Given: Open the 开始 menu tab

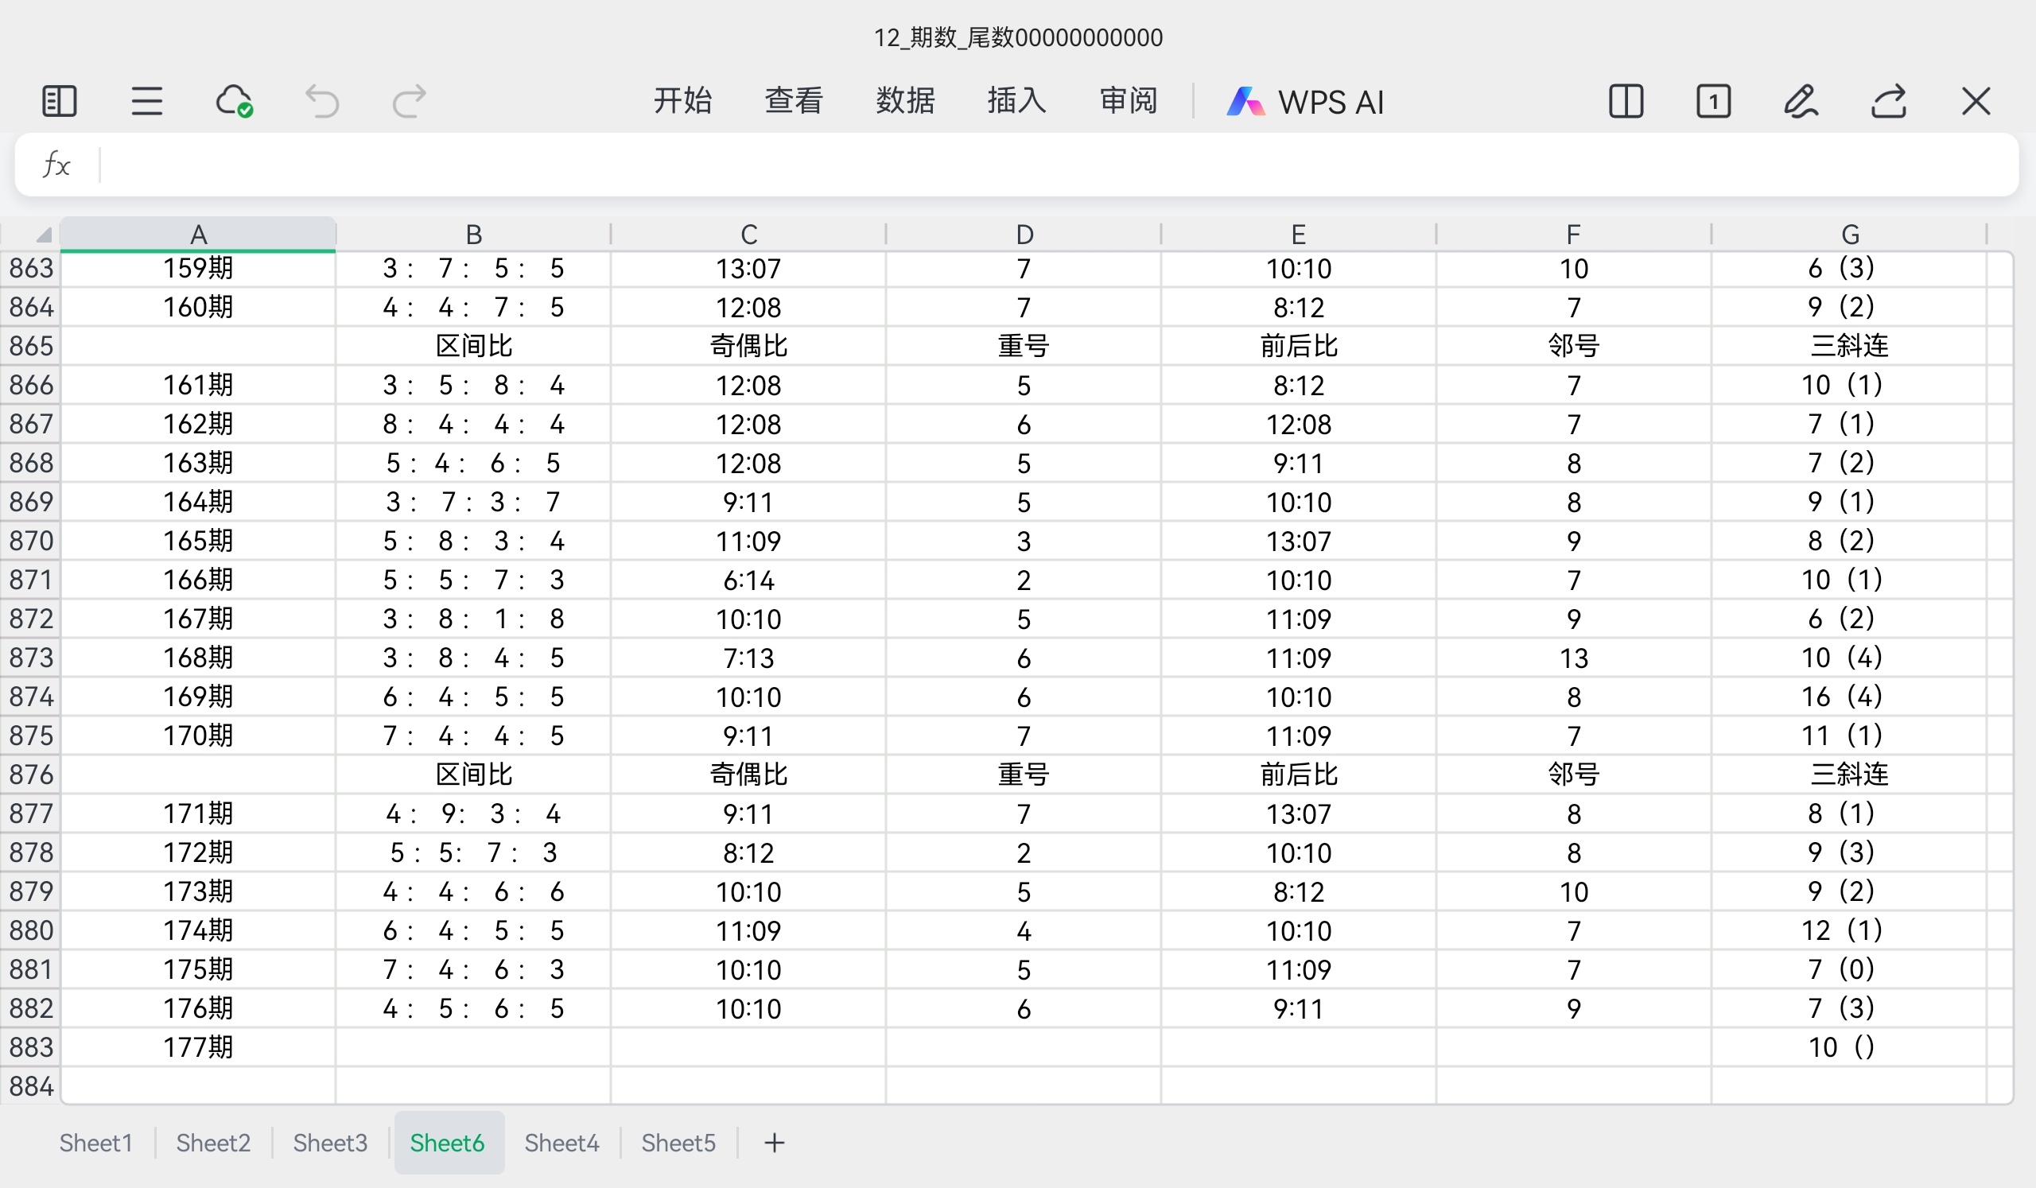Looking at the screenshot, I should tap(682, 101).
